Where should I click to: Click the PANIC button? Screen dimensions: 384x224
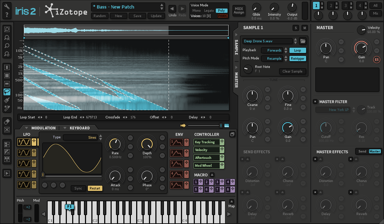pos(223,16)
